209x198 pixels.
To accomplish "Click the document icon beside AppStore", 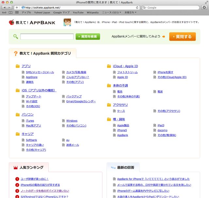I will tap(23, 77).
